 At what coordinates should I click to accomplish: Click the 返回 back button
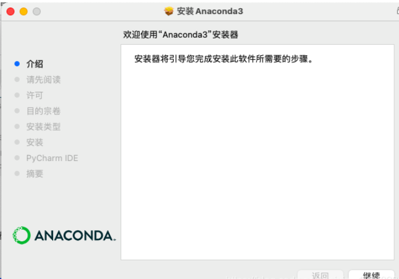(x=320, y=275)
